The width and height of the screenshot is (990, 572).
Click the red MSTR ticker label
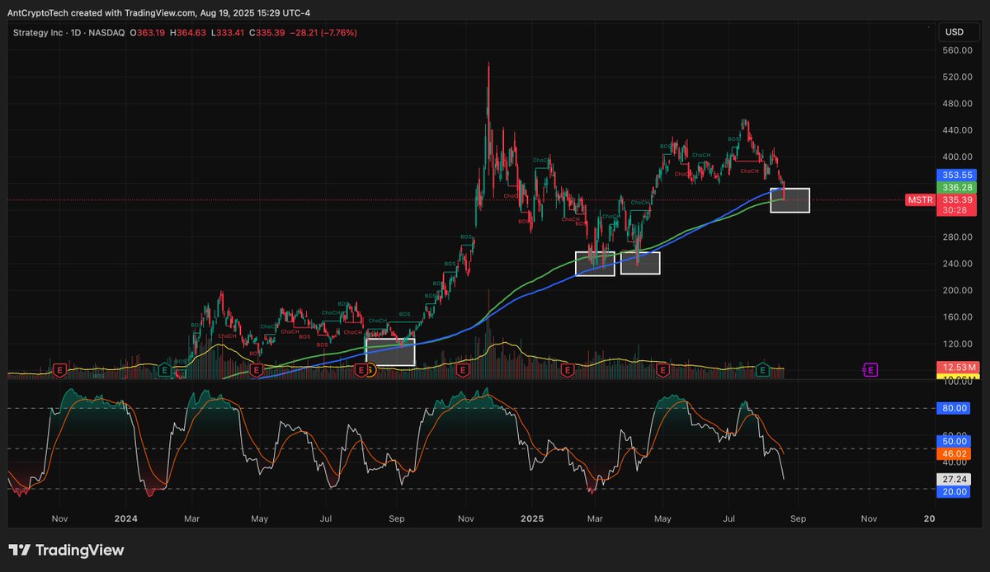click(919, 199)
